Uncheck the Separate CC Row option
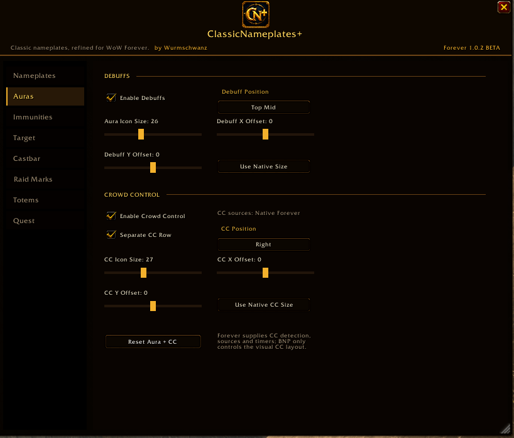The image size is (514, 438). pyautogui.click(x=111, y=235)
